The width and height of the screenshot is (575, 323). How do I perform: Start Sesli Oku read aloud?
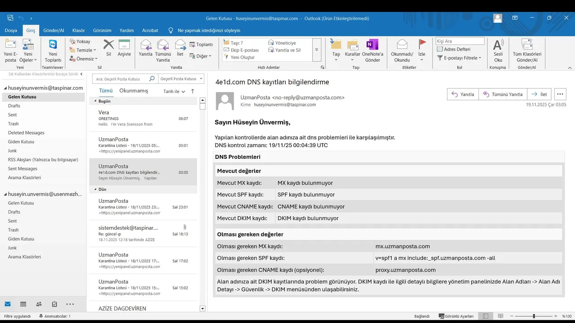click(x=498, y=51)
